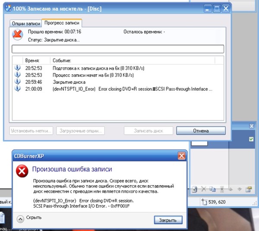The image size is (259, 231).
Task: Move layer up arrow in layers panel
Action: pos(231,190)
